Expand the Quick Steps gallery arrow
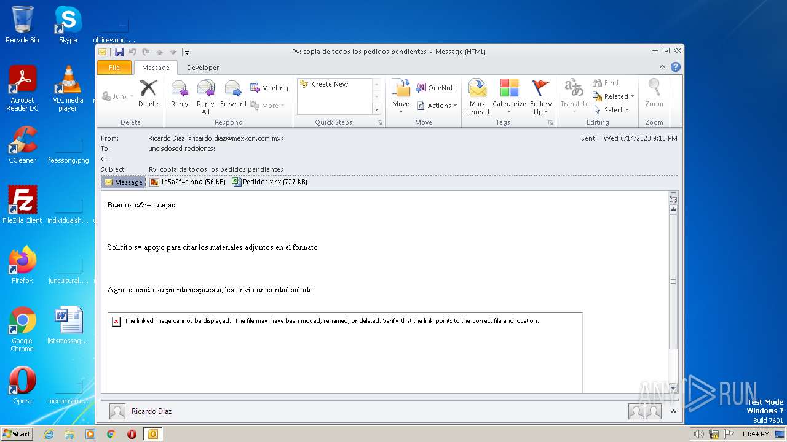This screenshot has height=442, width=787. (x=376, y=109)
